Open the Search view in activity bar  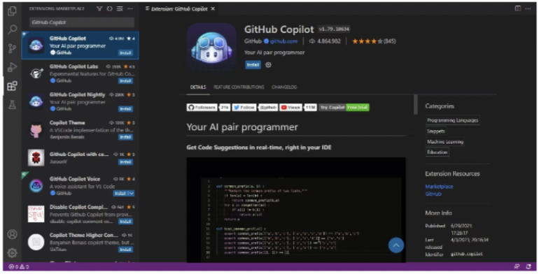coord(12,29)
